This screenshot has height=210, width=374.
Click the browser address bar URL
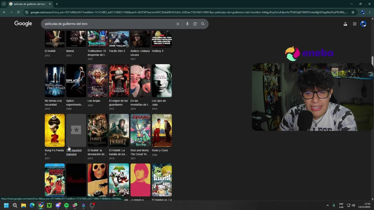click(x=189, y=12)
